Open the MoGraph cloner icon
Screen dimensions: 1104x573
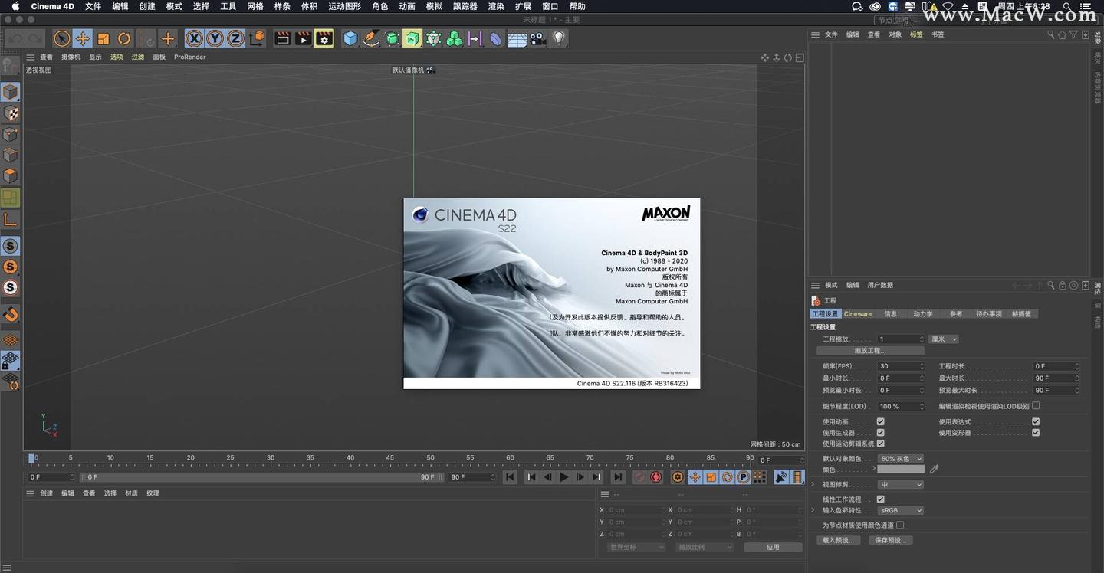point(455,38)
